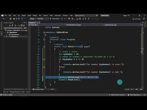Image resolution: width=147 pixels, height=110 pixels.
Task: Open the File menu
Action: coord(6,16)
